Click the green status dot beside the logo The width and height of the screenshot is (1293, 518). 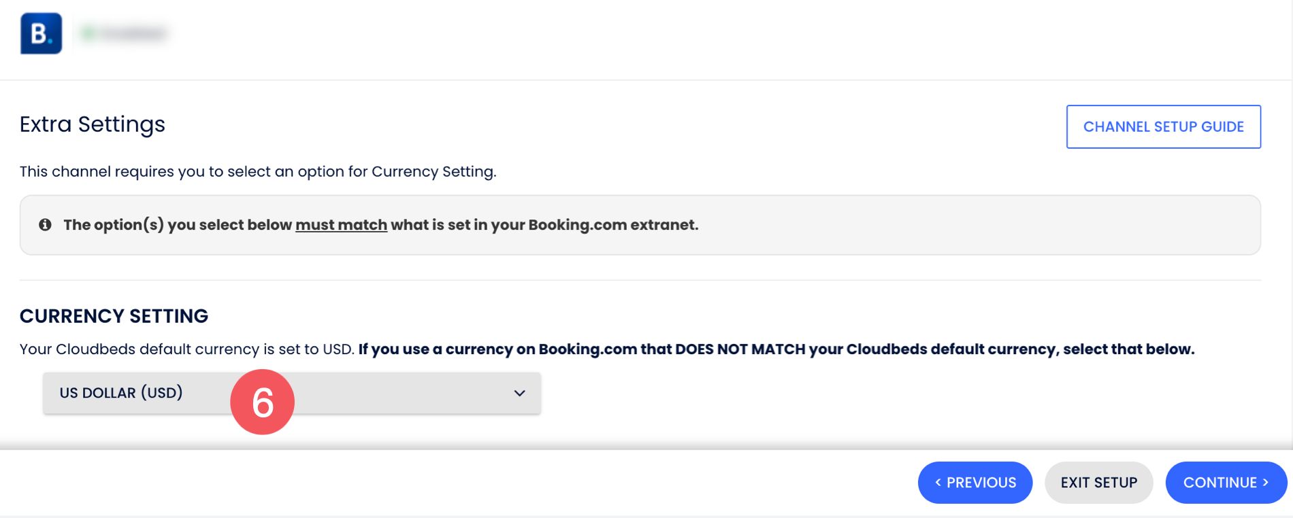pyautogui.click(x=88, y=33)
